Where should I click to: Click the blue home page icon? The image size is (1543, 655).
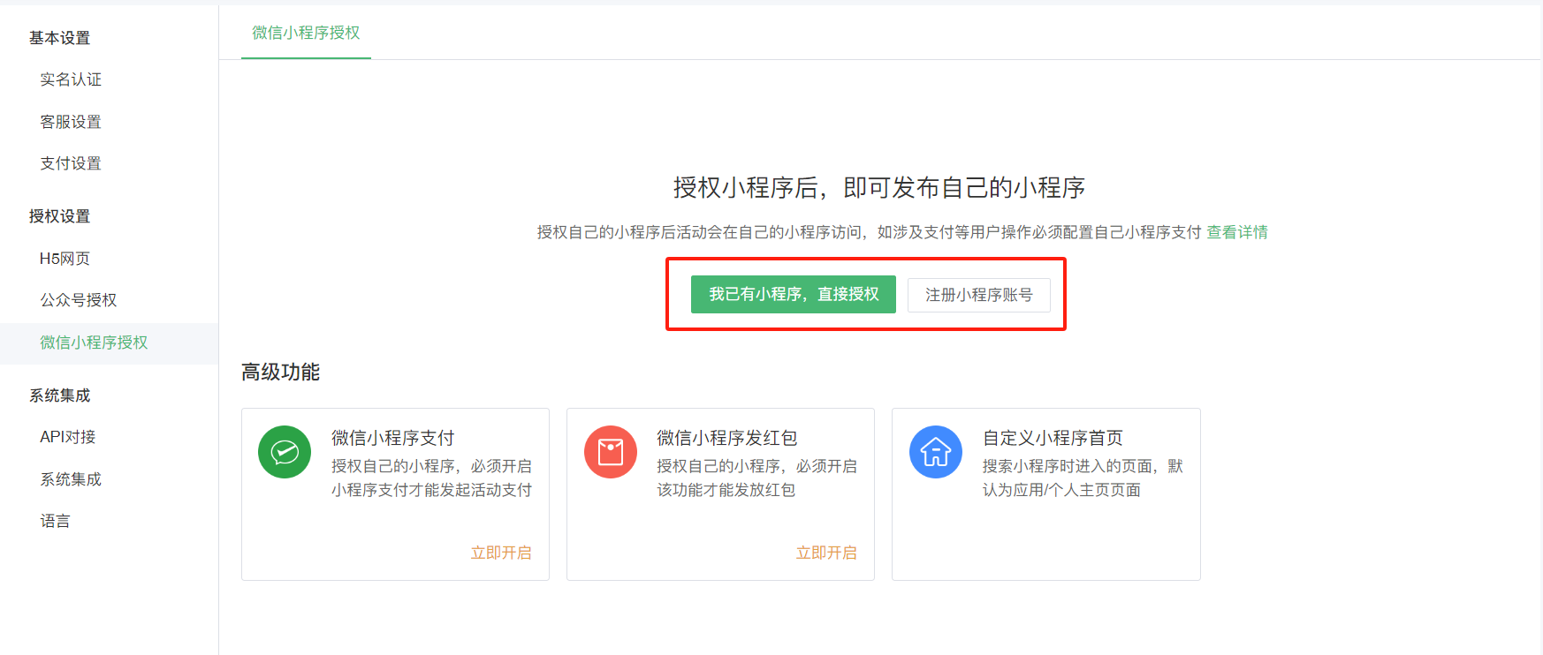pos(935,452)
